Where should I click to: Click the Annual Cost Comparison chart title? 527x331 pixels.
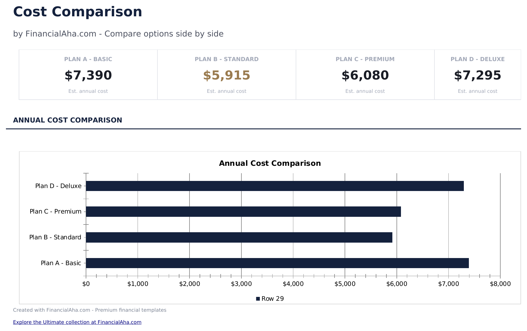[270, 163]
